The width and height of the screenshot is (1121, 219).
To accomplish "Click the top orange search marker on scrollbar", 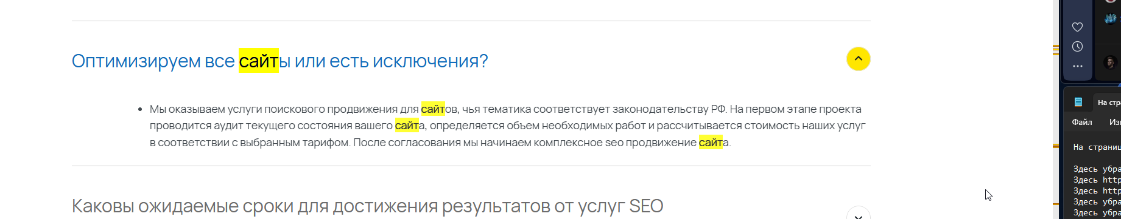I will (1056, 50).
